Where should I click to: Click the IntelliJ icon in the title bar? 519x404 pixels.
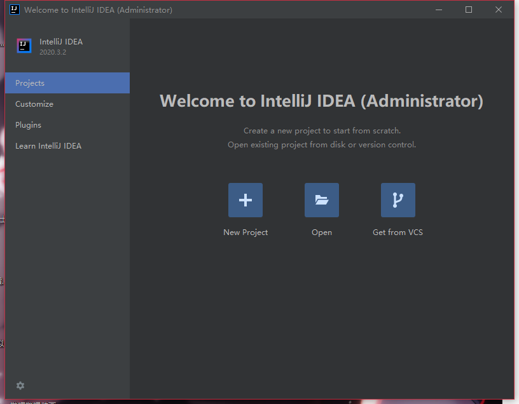click(15, 10)
